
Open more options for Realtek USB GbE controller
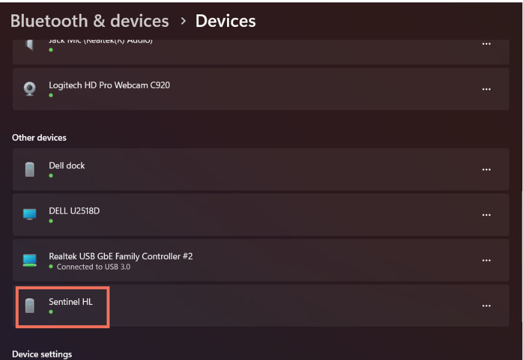(x=486, y=260)
